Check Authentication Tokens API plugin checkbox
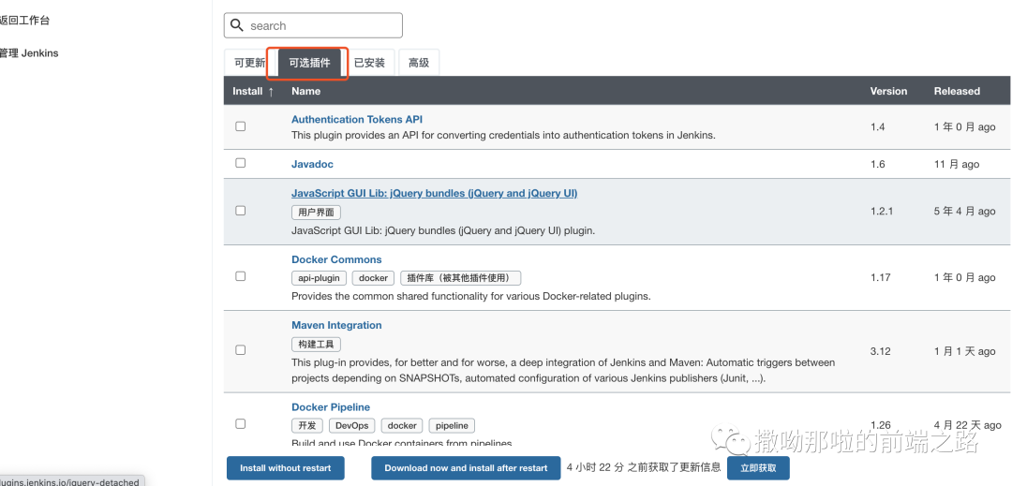1012x486 pixels. click(241, 126)
